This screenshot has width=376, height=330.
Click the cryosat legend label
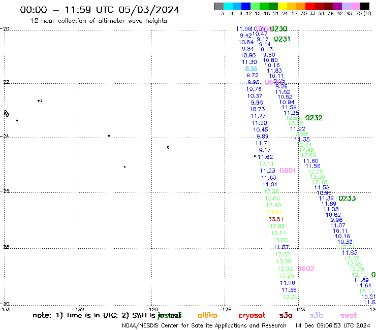coord(252,315)
